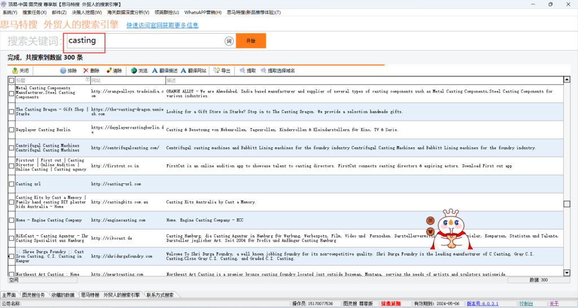The image size is (578, 308).
Task: Switch to the 收藏的数据 bottom tab
Action: tap(62, 295)
